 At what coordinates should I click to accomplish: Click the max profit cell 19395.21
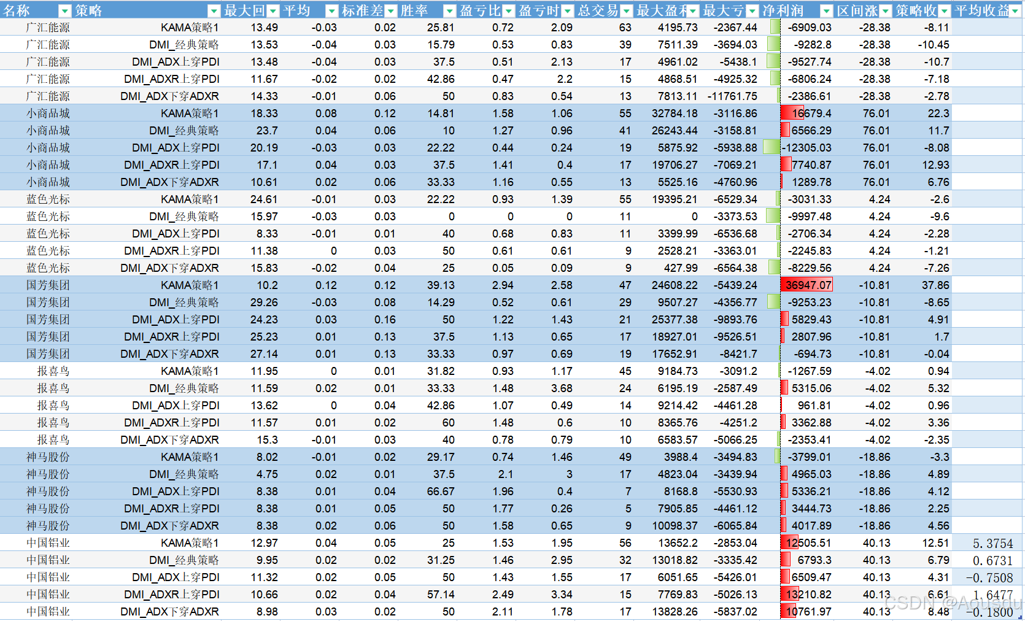coord(667,199)
